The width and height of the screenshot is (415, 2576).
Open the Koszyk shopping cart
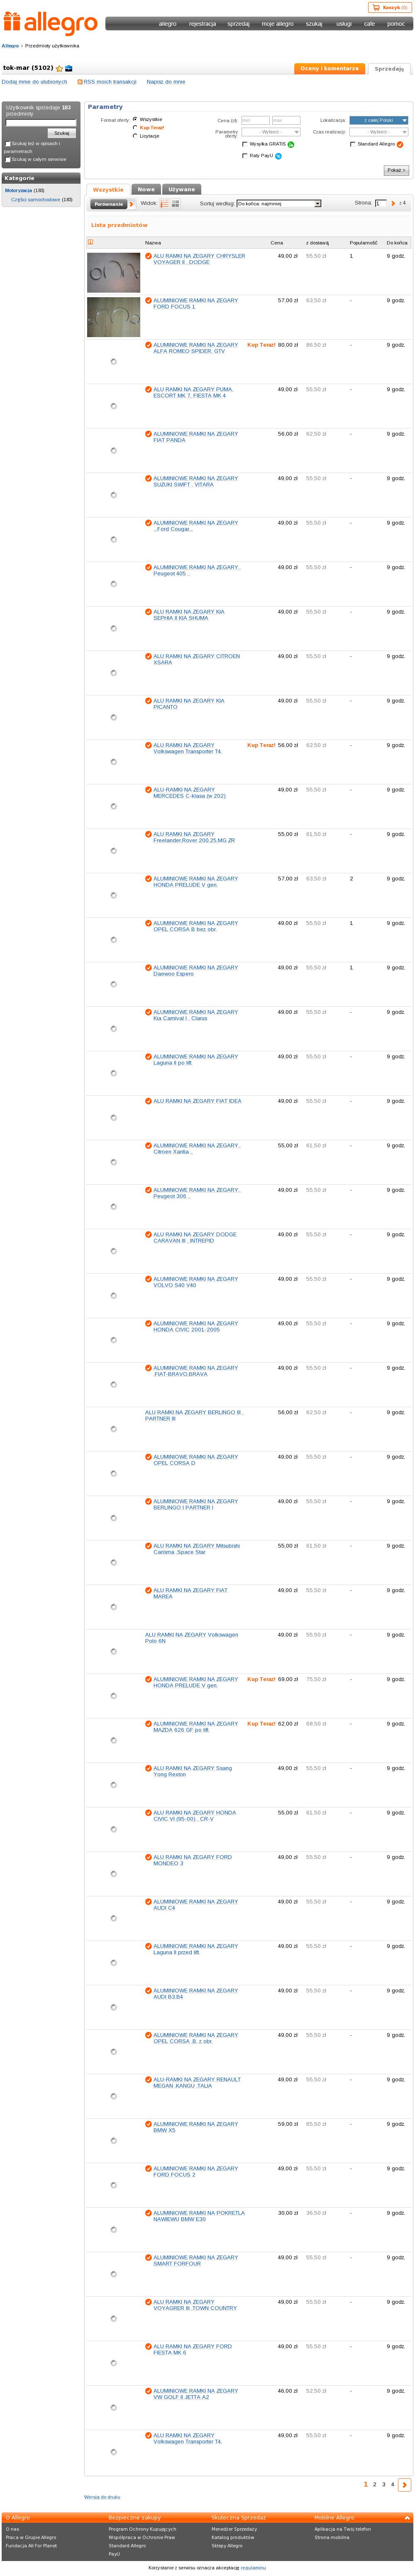(389, 7)
